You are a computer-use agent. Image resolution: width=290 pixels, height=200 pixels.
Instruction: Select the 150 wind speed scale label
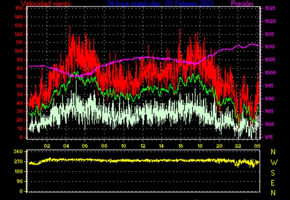coord(18,8)
